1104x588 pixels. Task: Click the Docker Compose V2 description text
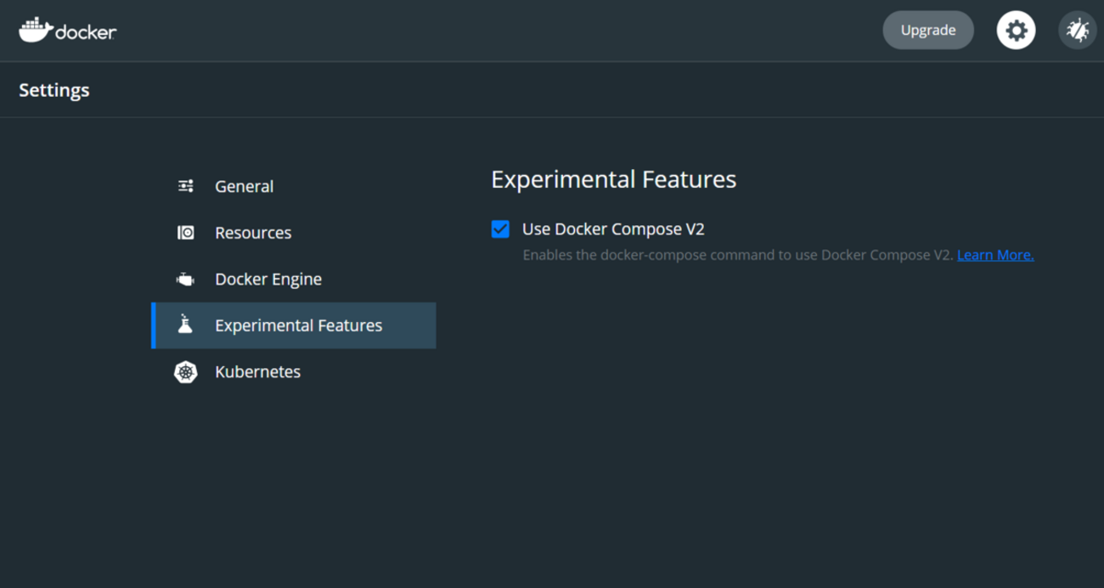(737, 255)
